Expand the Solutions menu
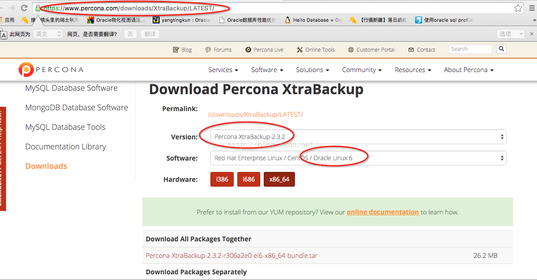537x280 pixels. click(312, 69)
